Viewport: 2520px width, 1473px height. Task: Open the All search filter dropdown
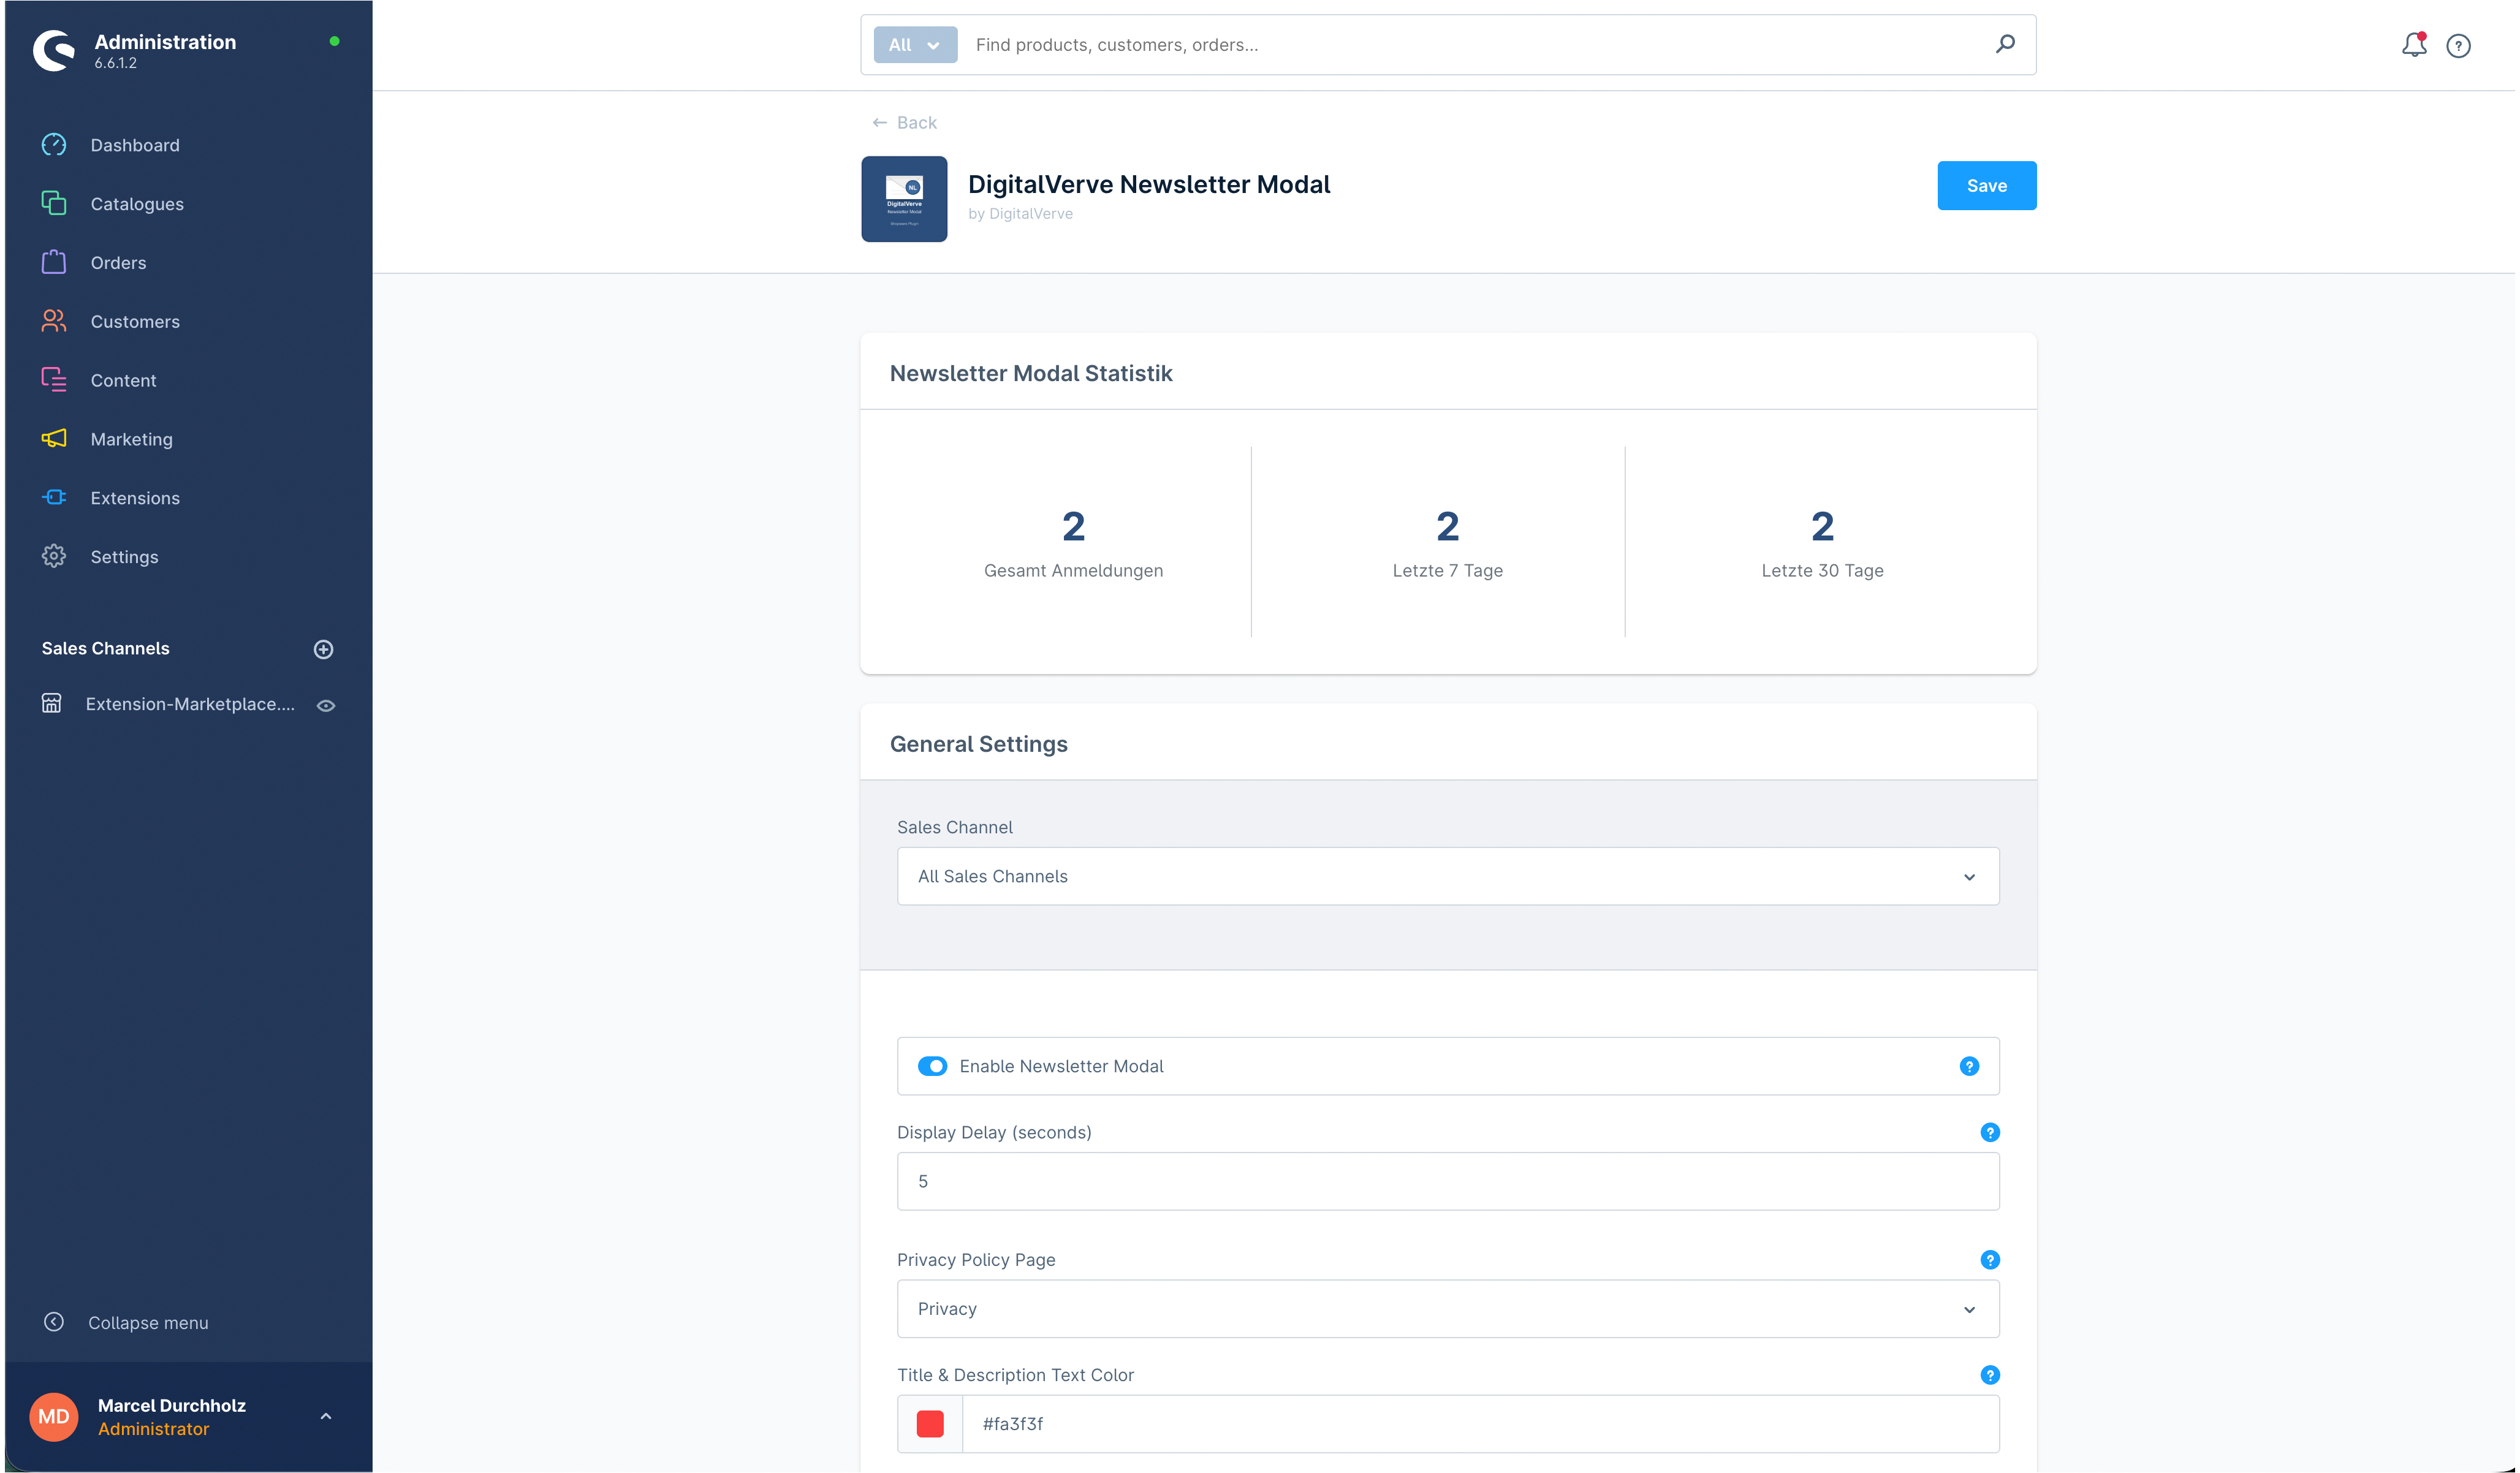pyautogui.click(x=914, y=45)
